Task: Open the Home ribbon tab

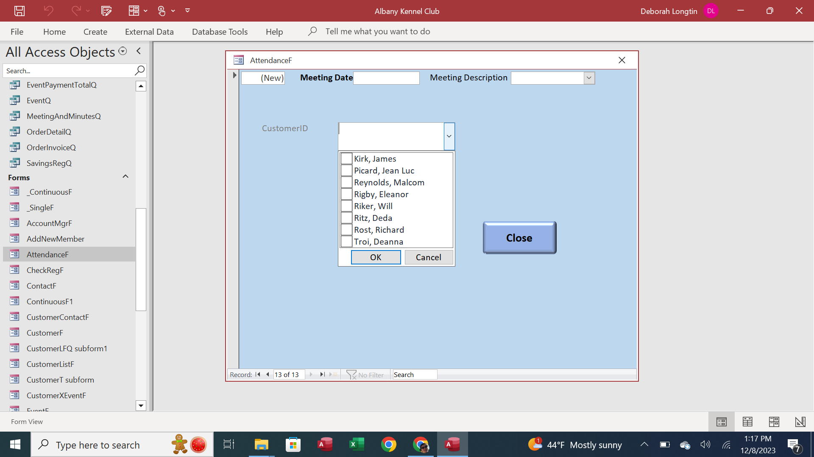Action: click(x=54, y=32)
